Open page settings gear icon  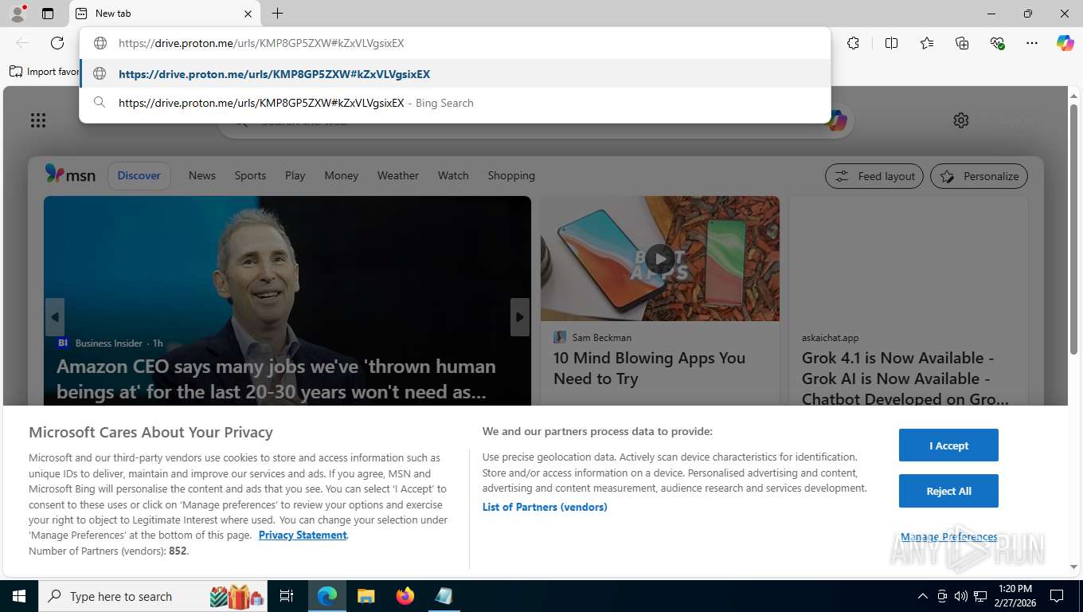(961, 120)
